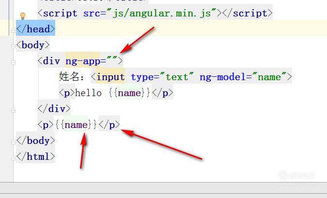Collapse the closing head tag fold marker
327x198 pixels.
pos(13,31)
